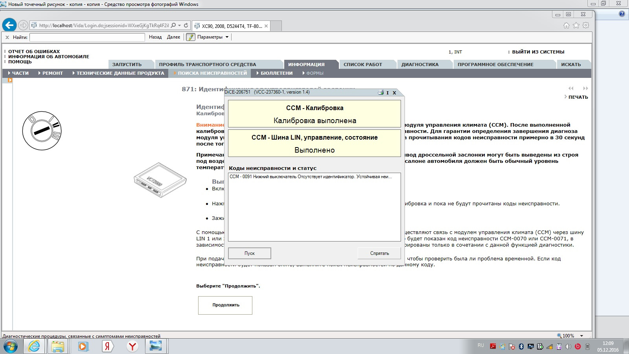The height and width of the screenshot is (354, 629).
Task: Click the I icon in DiCE dialog
Action: 388,93
